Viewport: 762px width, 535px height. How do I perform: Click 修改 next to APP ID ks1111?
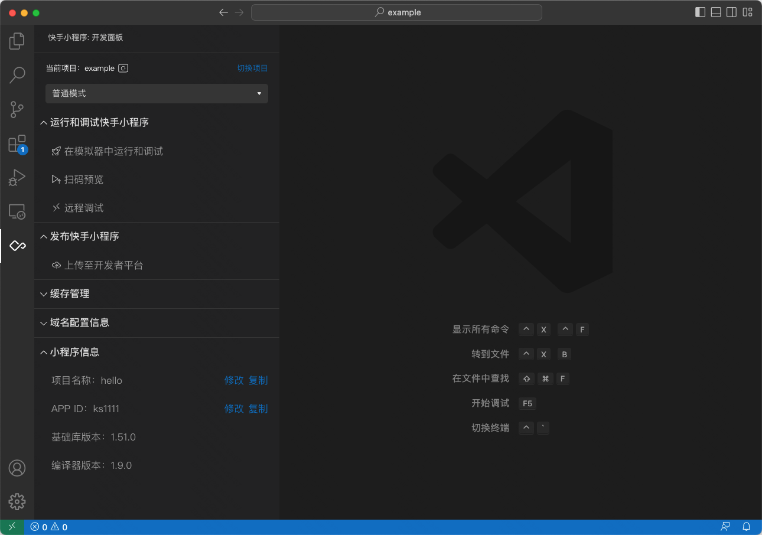coord(234,409)
